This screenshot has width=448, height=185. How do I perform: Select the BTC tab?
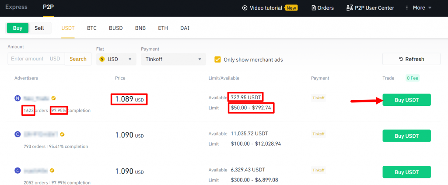tap(92, 28)
